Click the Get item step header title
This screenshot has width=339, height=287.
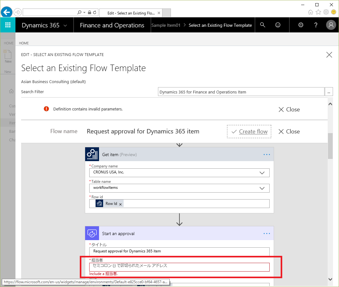point(119,155)
